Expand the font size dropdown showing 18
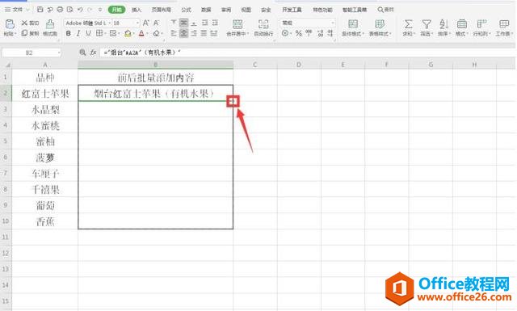 [126, 23]
